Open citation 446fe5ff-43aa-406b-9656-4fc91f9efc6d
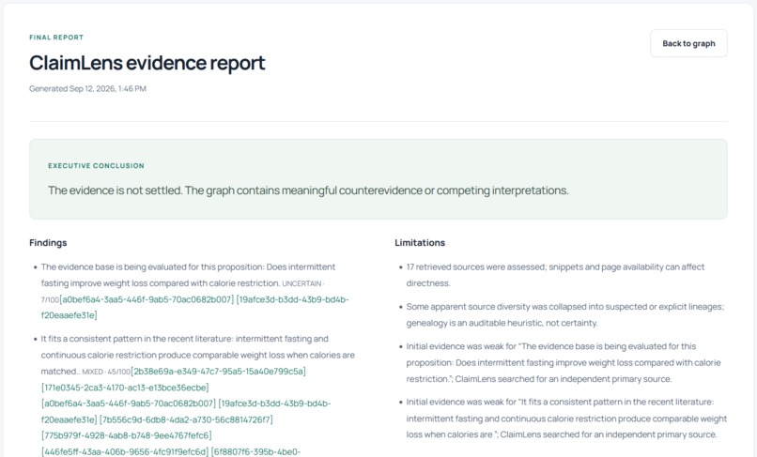Viewport: 757px width, 457px height. pyautogui.click(x=125, y=451)
